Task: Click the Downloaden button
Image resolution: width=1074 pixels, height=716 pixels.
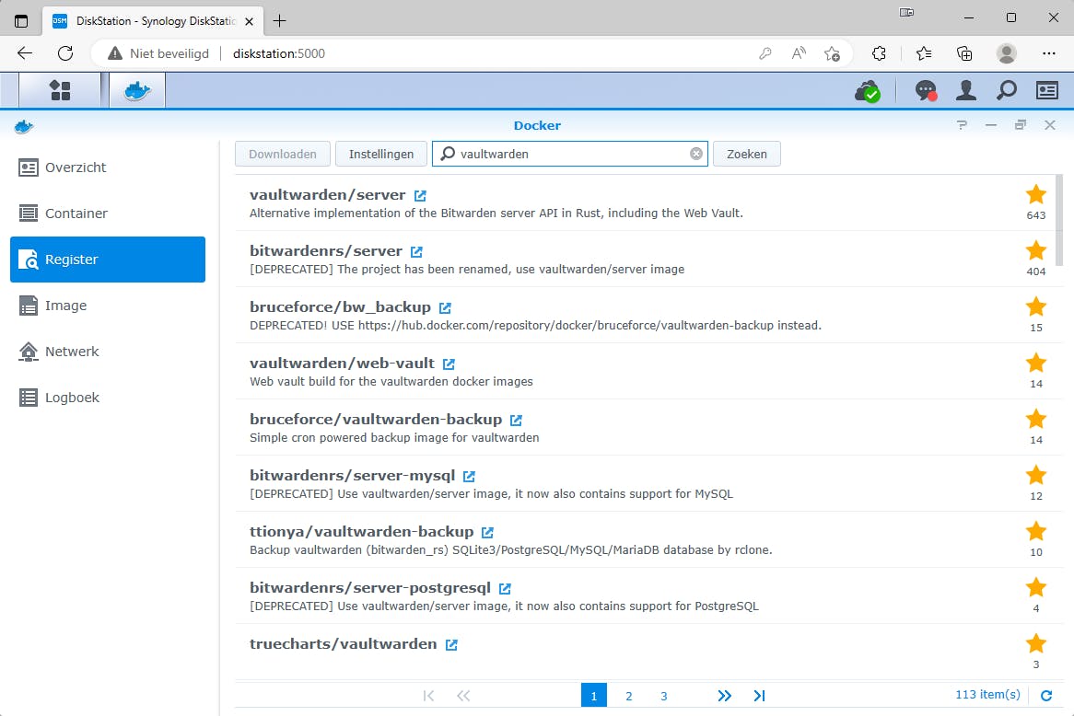Action: (283, 154)
